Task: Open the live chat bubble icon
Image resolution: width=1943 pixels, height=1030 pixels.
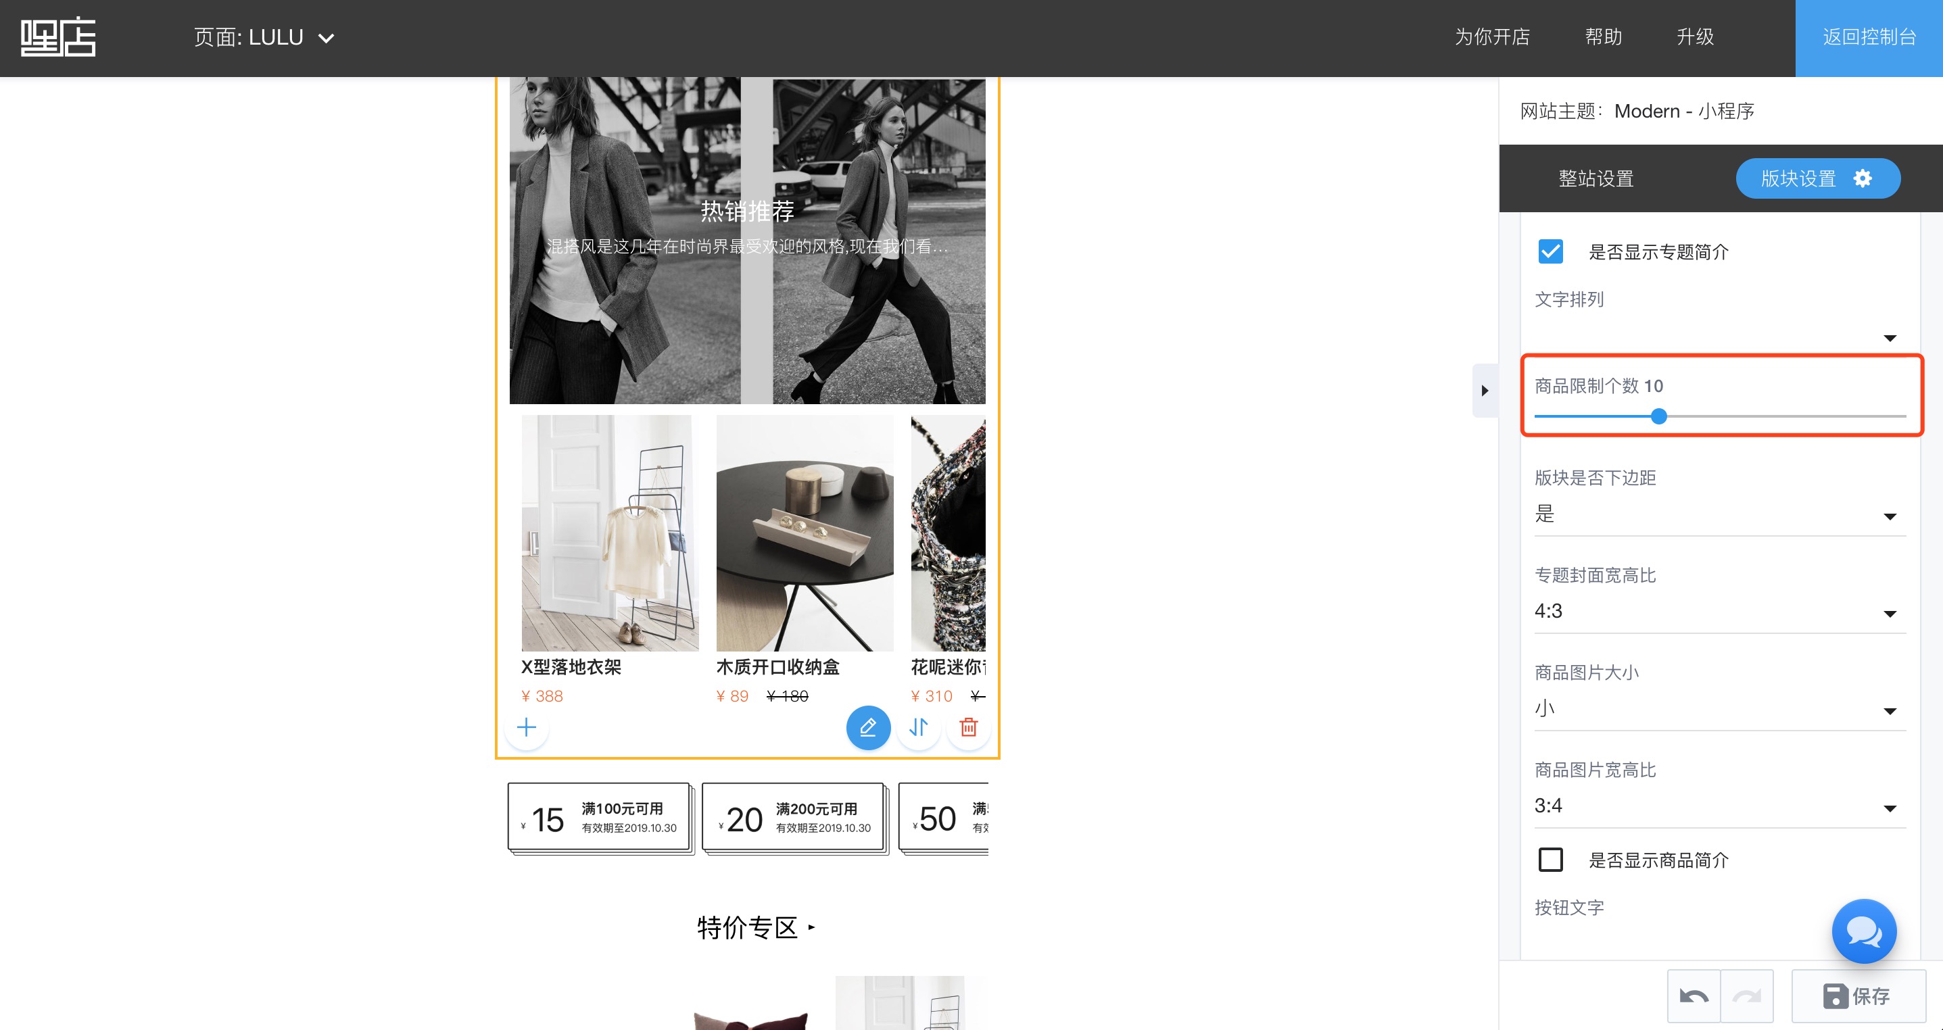Action: pos(1864,931)
